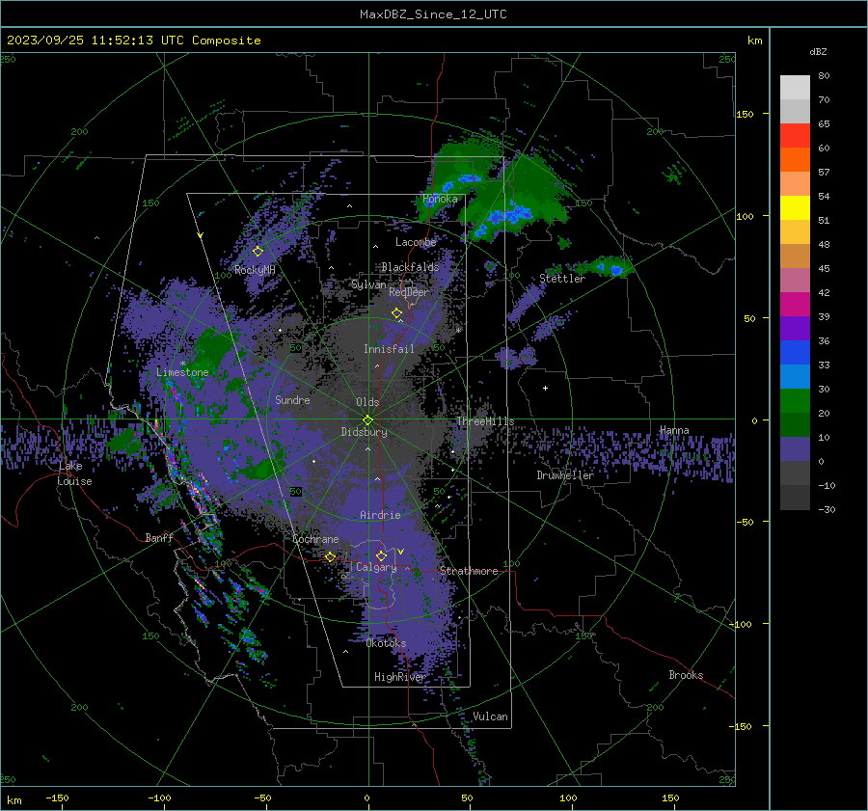This screenshot has width=868, height=811.
Task: Click the Hanna label
Action: click(674, 430)
